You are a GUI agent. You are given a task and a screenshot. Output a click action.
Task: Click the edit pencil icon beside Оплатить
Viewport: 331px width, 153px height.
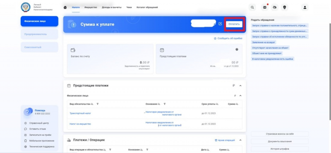[x=220, y=24]
